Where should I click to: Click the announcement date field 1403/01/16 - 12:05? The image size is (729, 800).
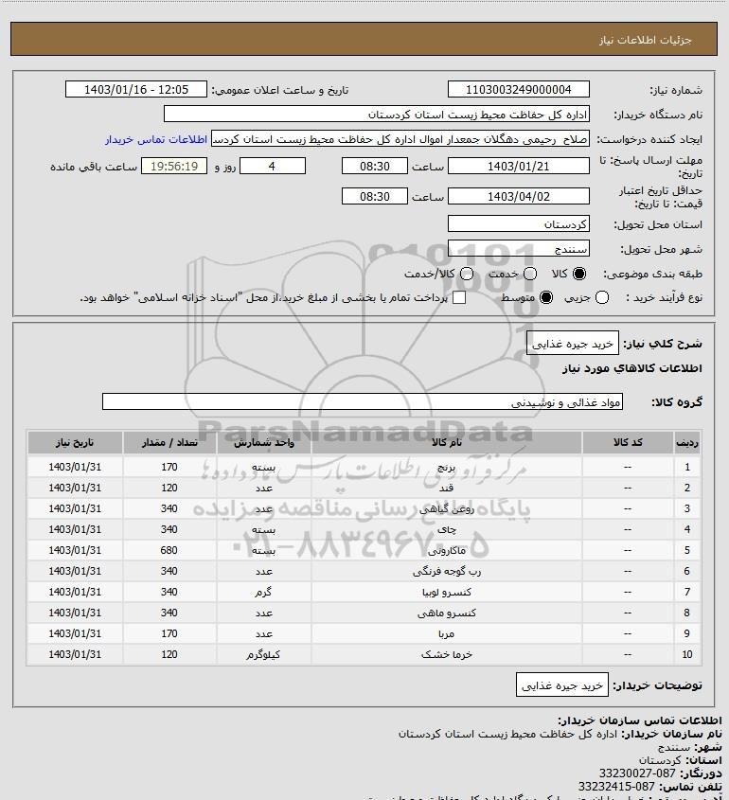(x=136, y=89)
